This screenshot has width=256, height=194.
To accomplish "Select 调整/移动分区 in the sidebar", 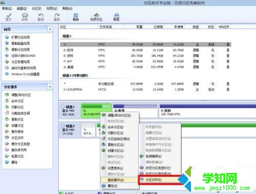I will [21, 95].
